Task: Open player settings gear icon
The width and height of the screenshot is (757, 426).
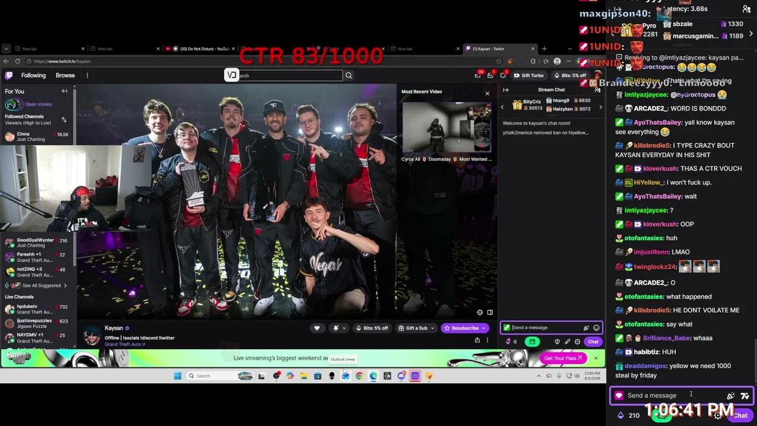Action: point(480,312)
